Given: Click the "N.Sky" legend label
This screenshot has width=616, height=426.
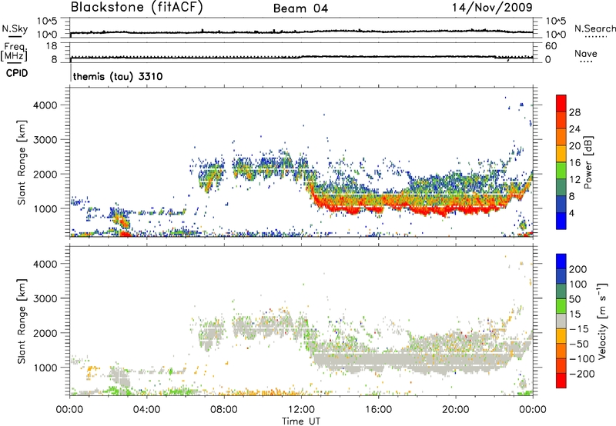Looking at the screenshot, I should pyautogui.click(x=15, y=28).
